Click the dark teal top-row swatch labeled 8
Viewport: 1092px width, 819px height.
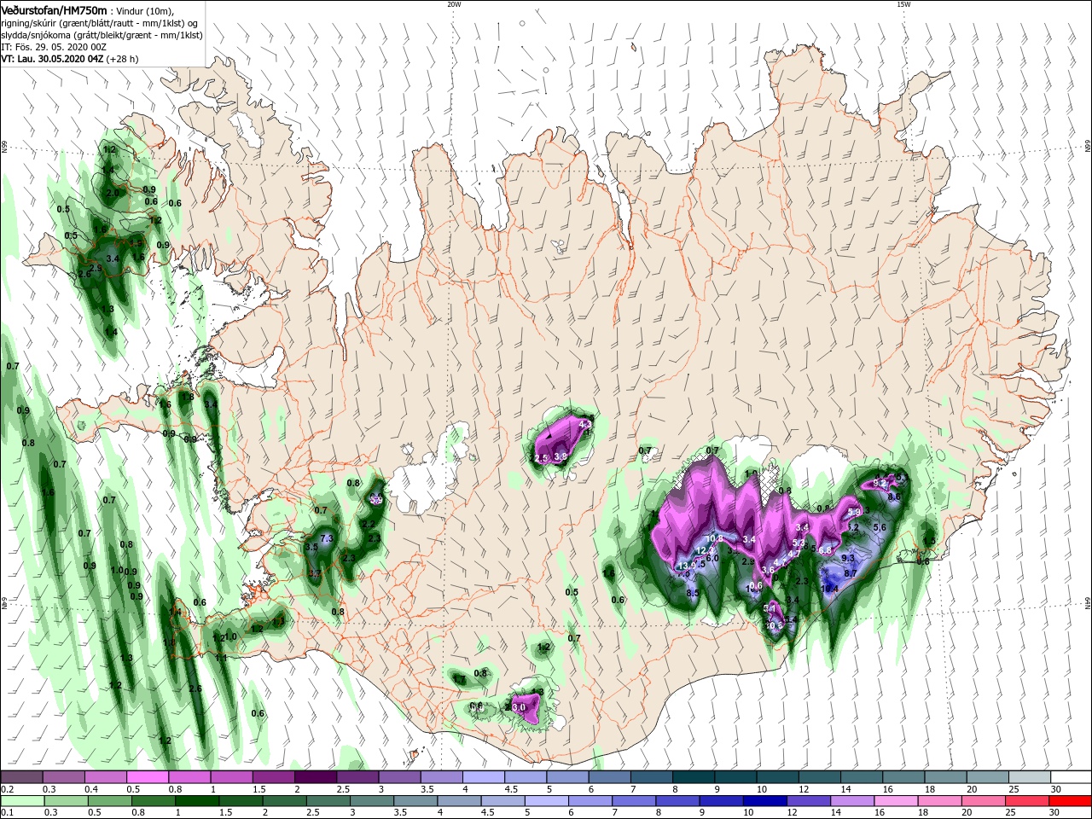693,777
